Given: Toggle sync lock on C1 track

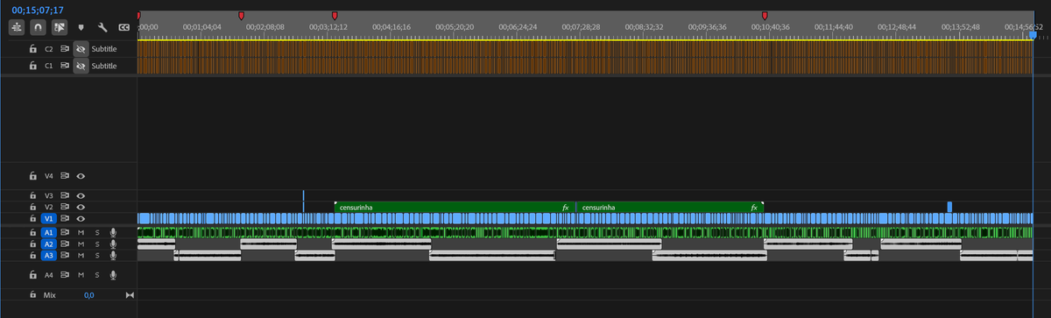Looking at the screenshot, I should point(64,66).
